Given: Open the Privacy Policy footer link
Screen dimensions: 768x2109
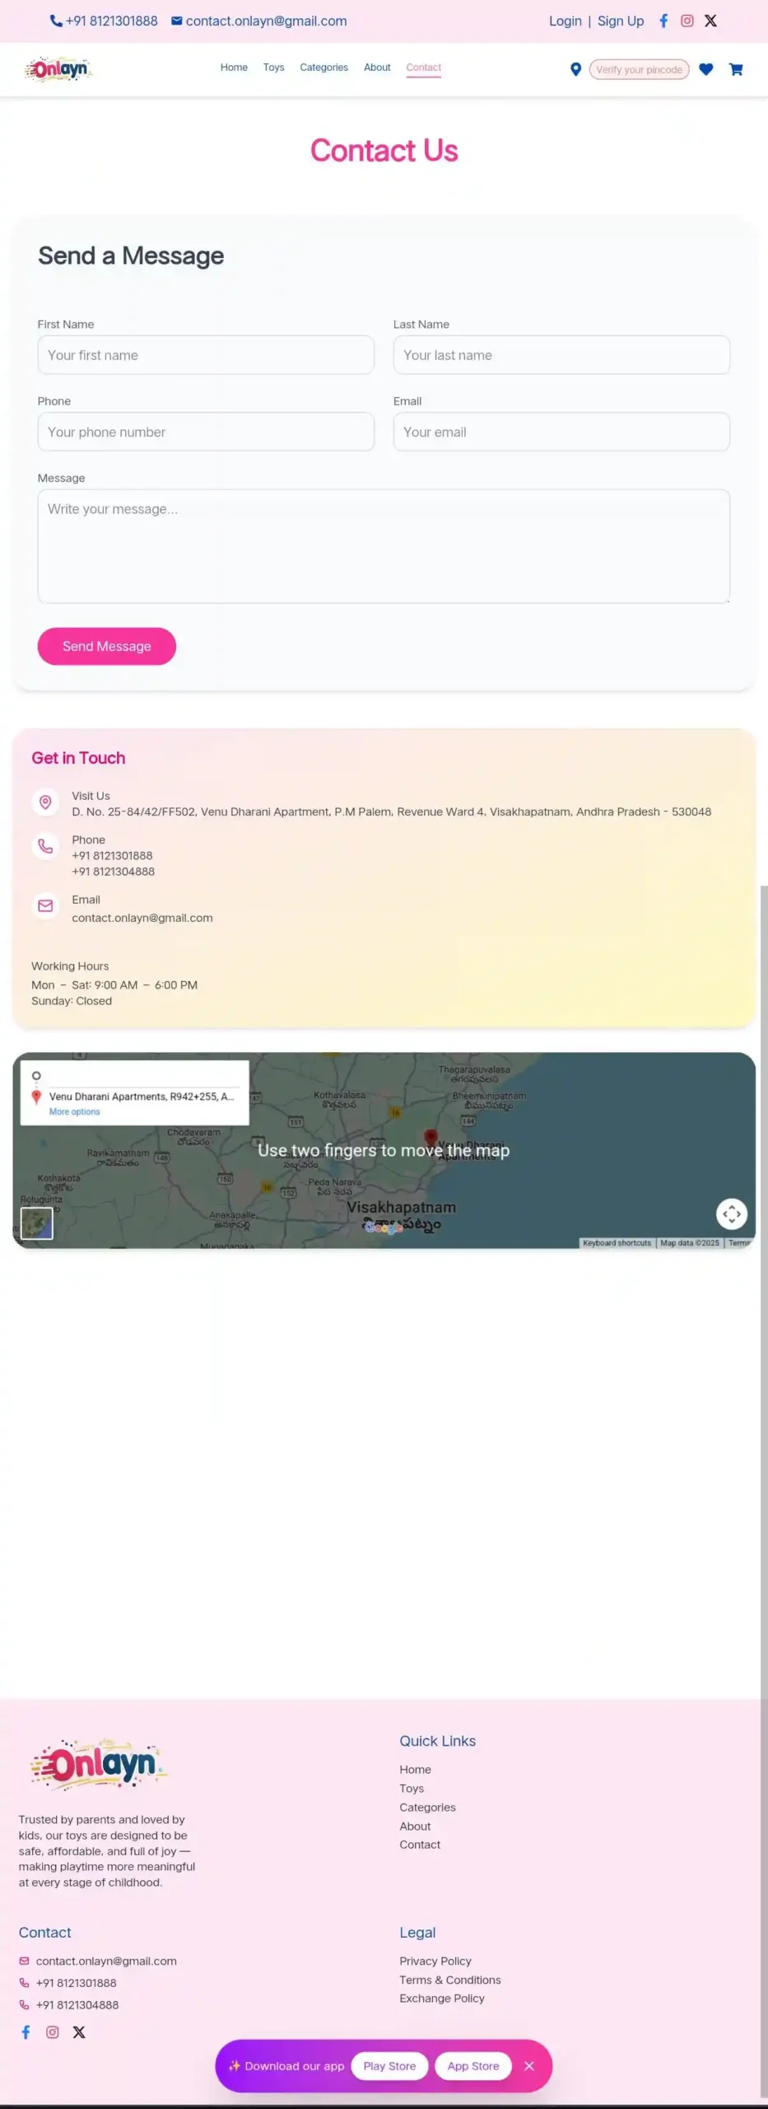Looking at the screenshot, I should 435,1961.
